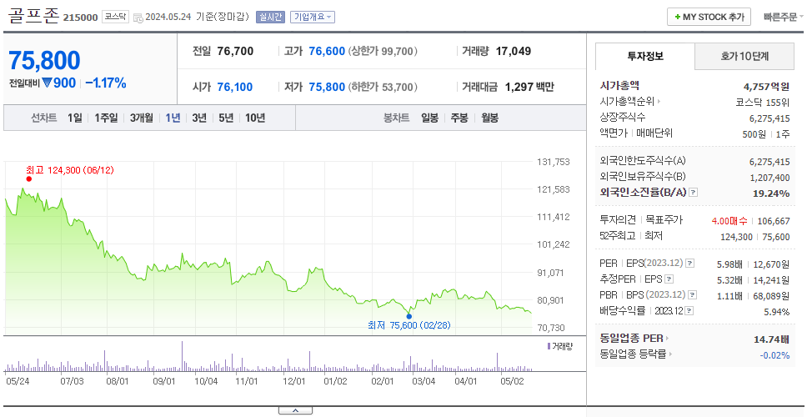This screenshot has height=417, width=807.
Task: Click the arrow next to 동일업종 등락률
Action: [x=670, y=354]
